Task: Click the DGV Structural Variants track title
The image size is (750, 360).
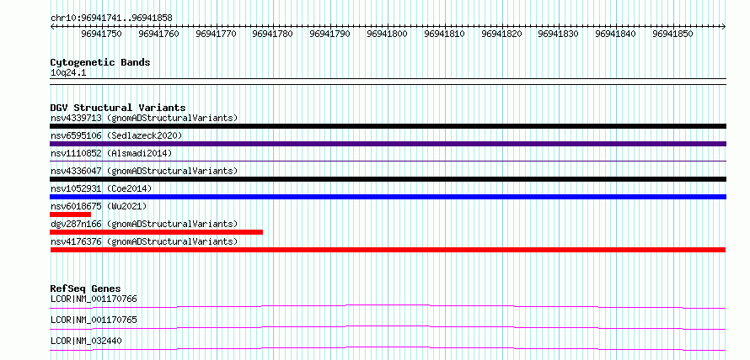Action: (x=118, y=108)
